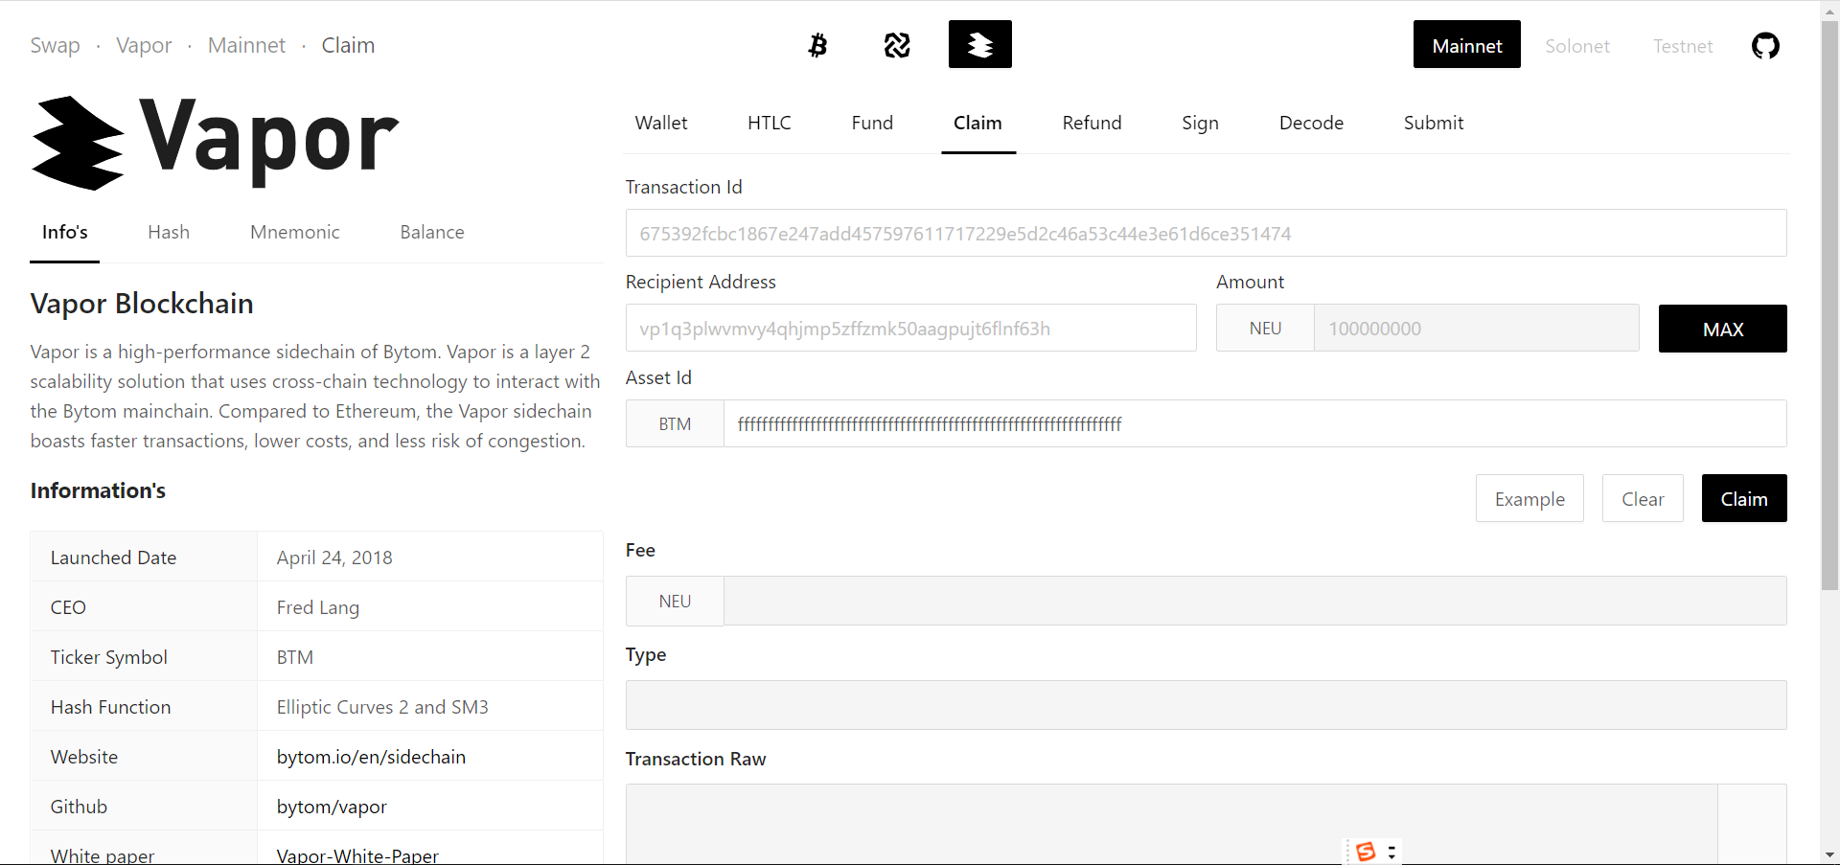The width and height of the screenshot is (1840, 865).
Task: Click the BTM label beside Asset Id
Action: (x=675, y=423)
